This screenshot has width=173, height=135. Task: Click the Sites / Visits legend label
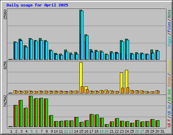(x=169, y=74)
